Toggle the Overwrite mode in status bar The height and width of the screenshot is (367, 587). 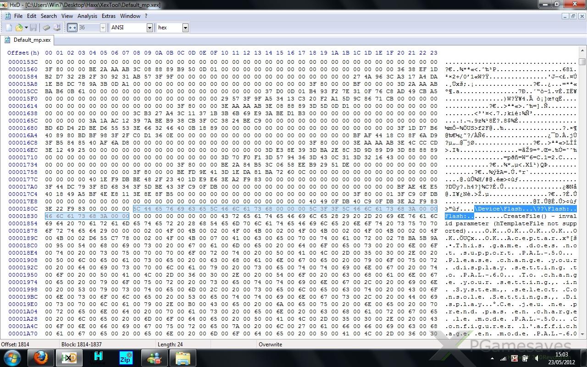click(270, 345)
